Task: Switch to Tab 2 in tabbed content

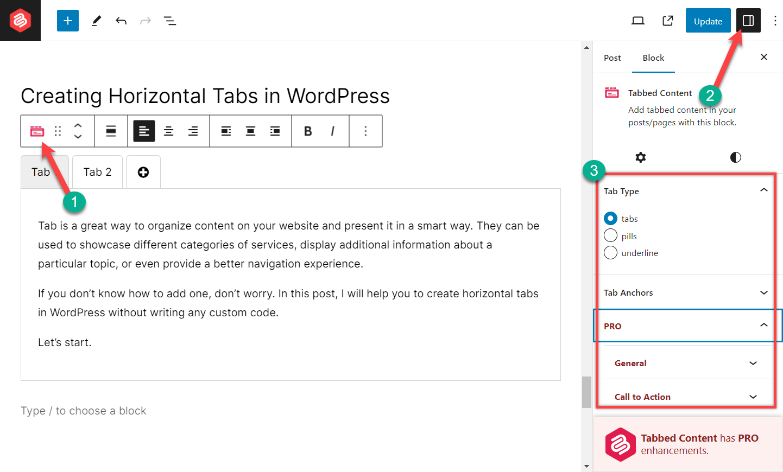Action: 97,172
